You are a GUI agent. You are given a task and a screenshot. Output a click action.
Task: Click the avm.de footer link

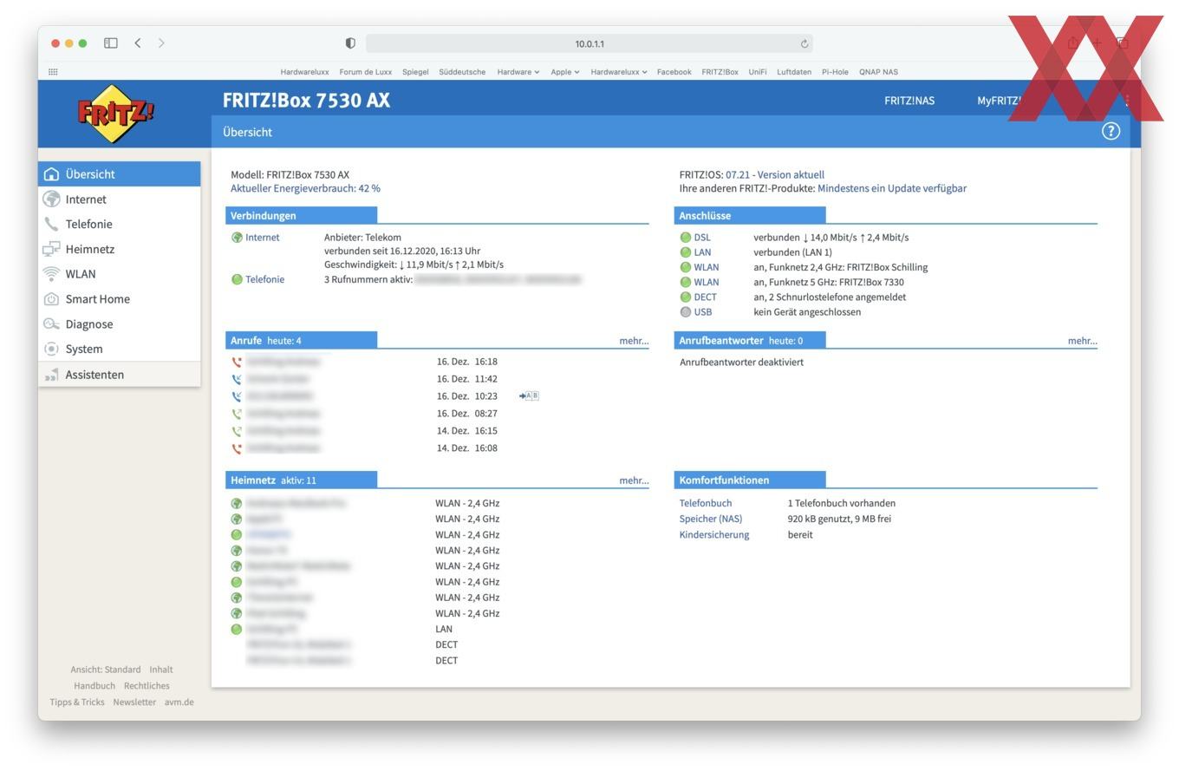(179, 702)
